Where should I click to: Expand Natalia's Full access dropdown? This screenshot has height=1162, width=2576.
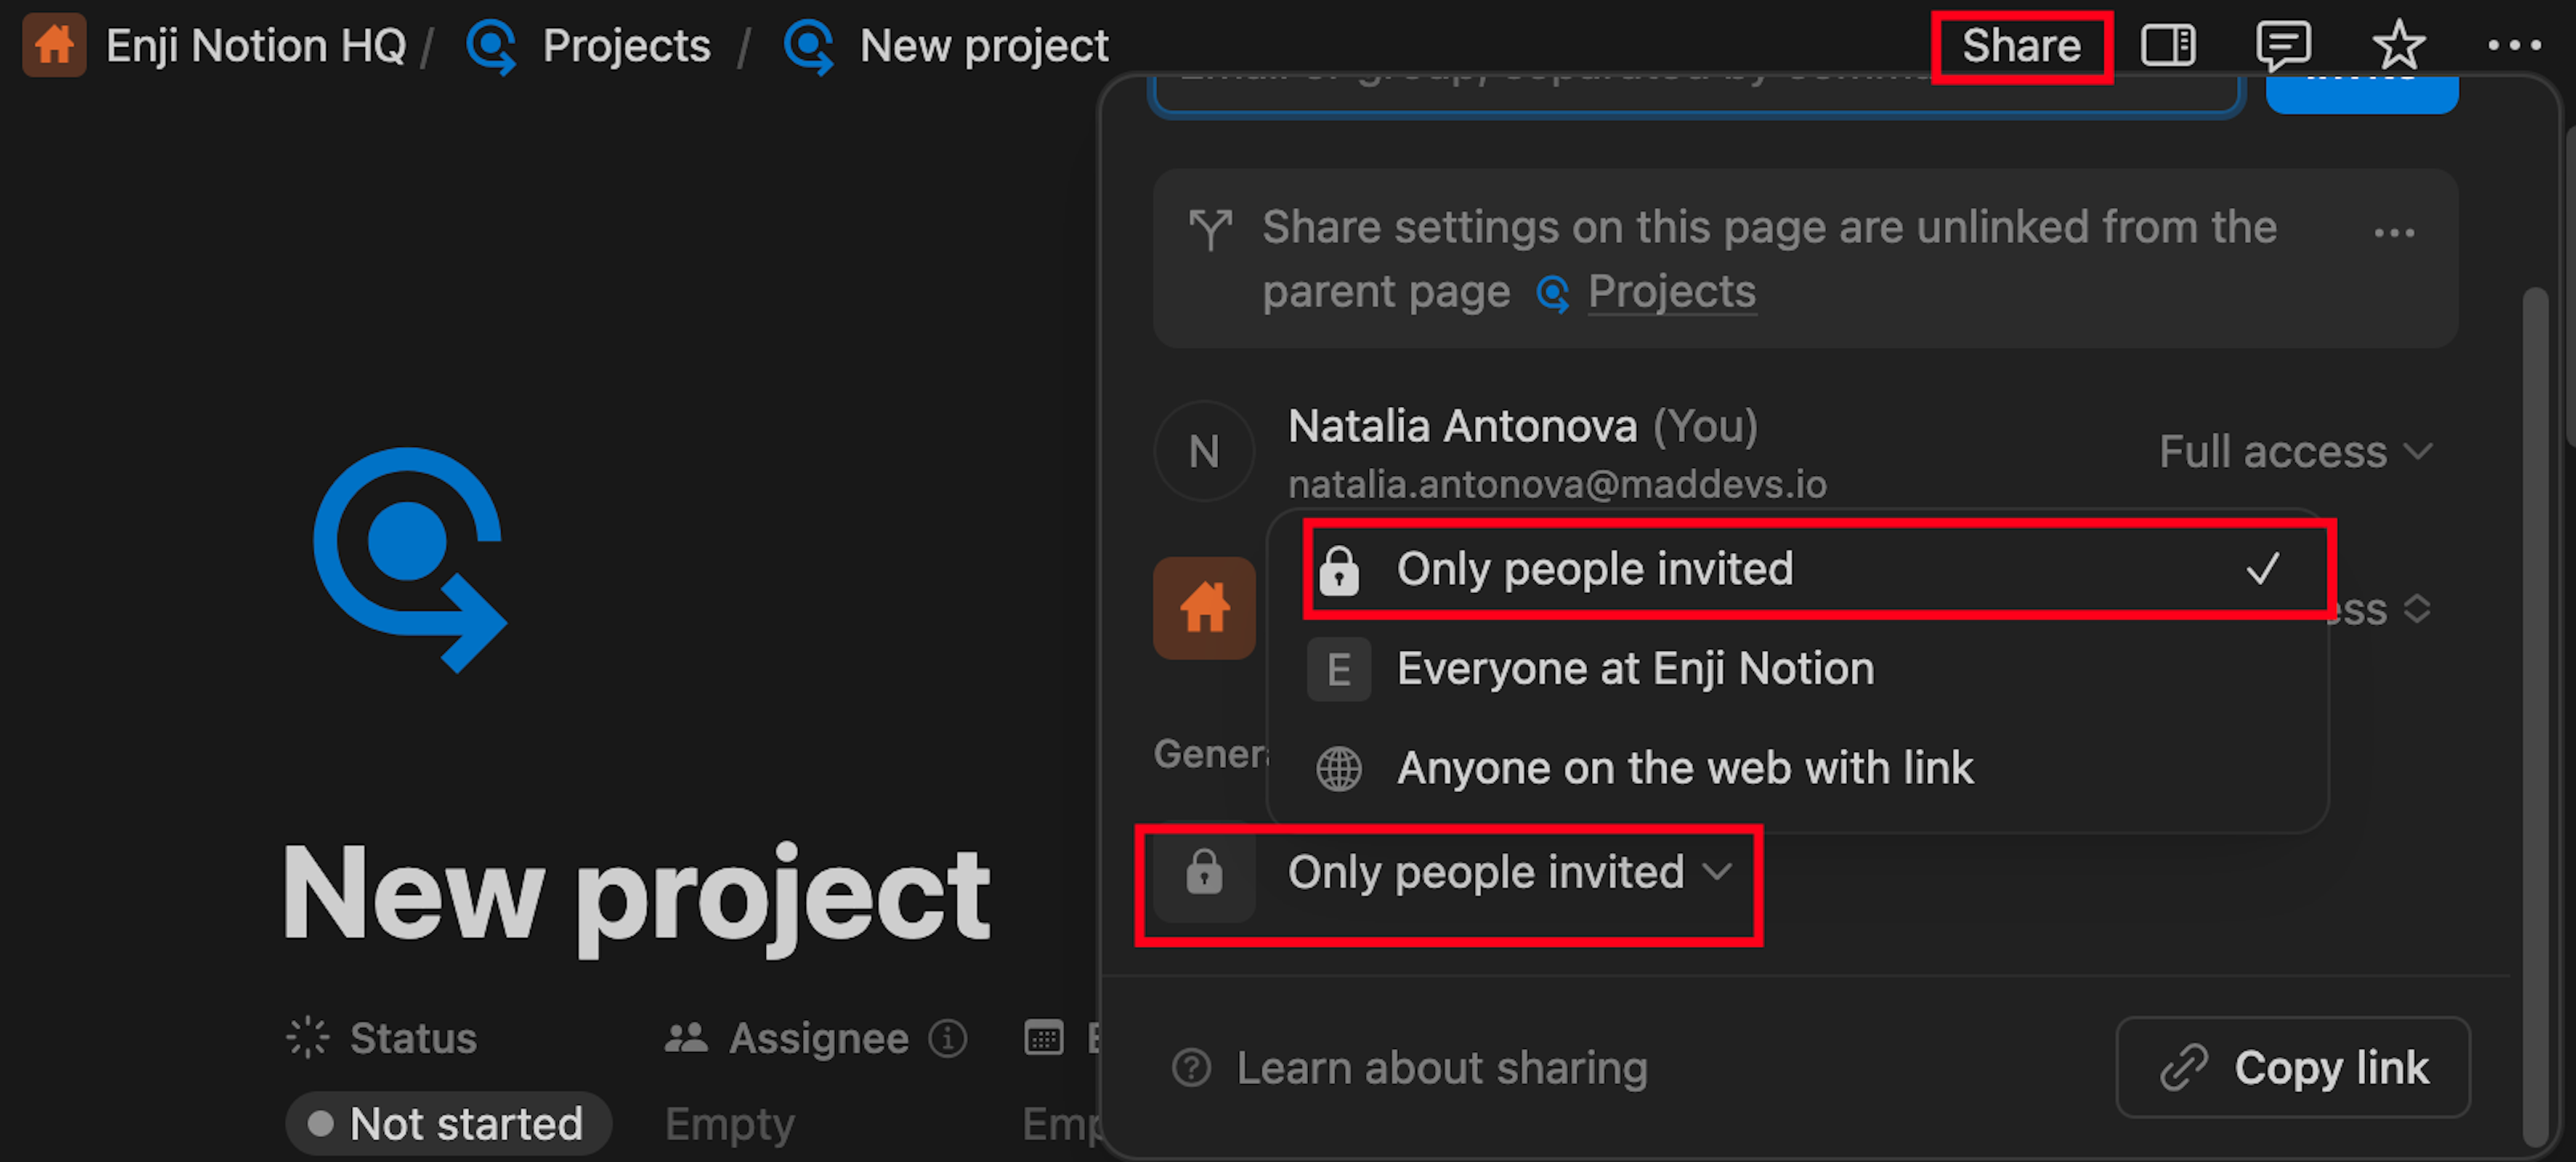click(x=2295, y=451)
